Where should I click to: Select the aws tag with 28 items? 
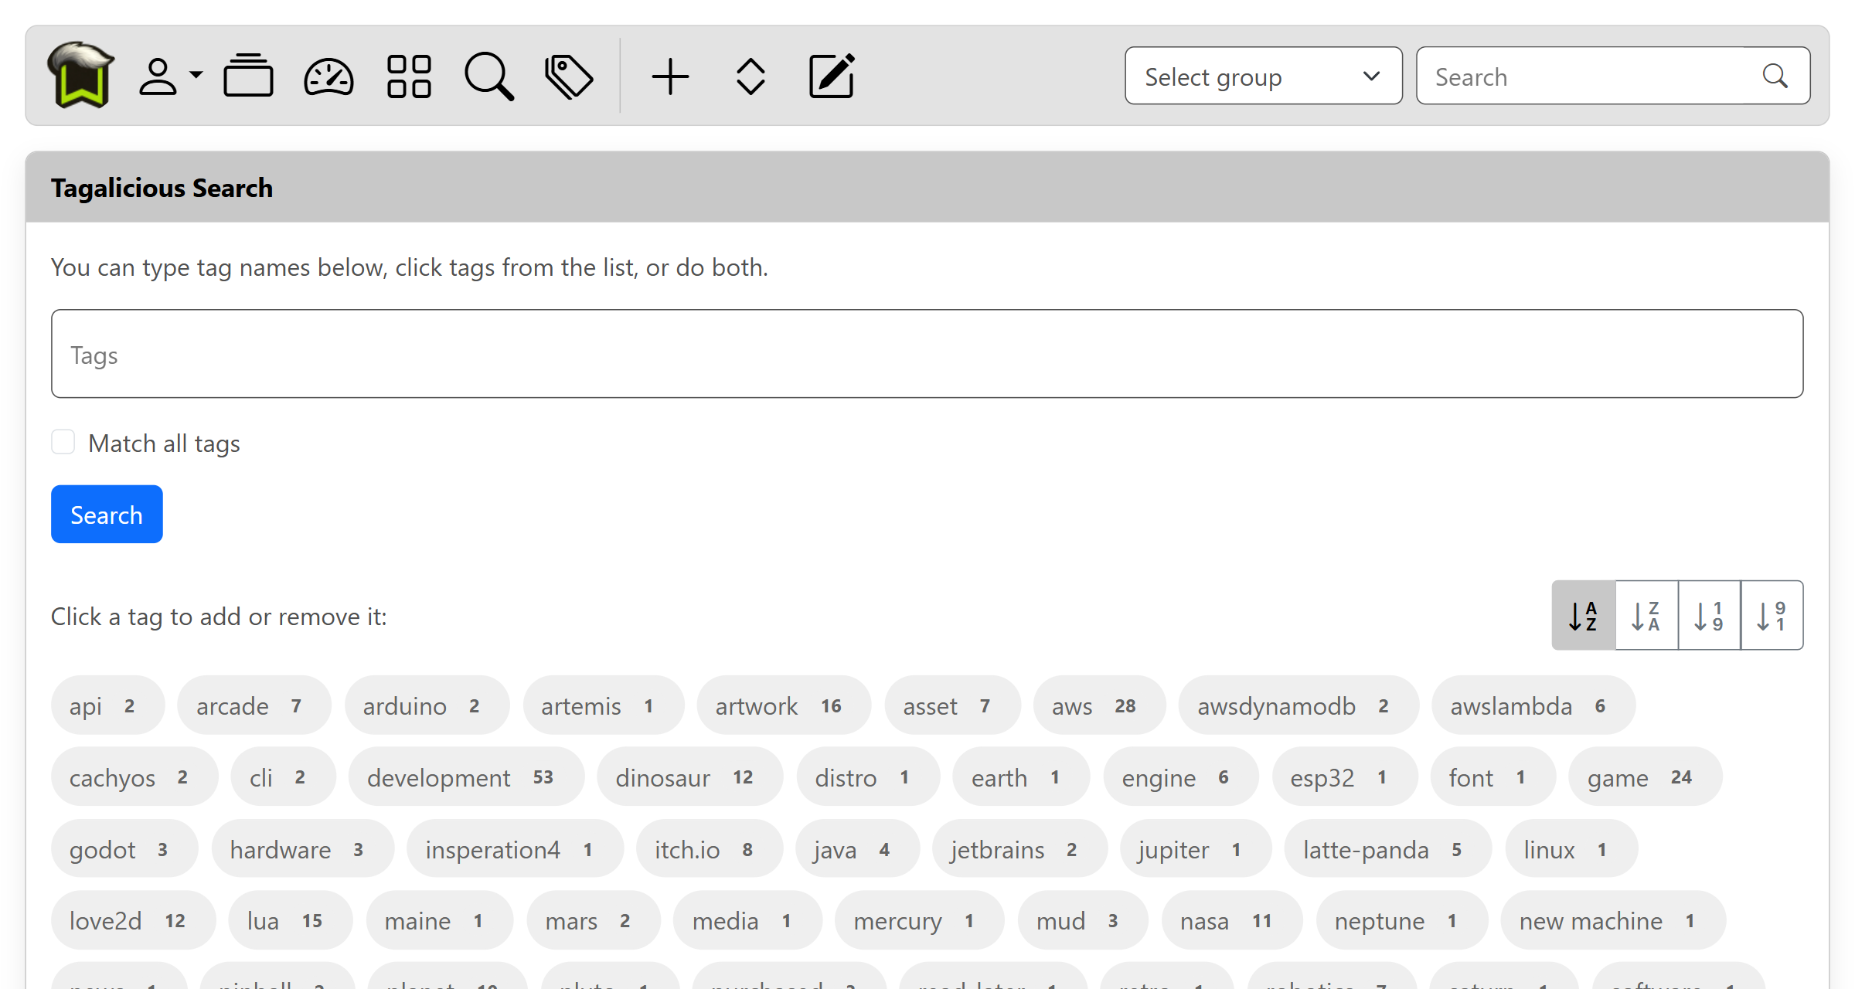point(1099,705)
